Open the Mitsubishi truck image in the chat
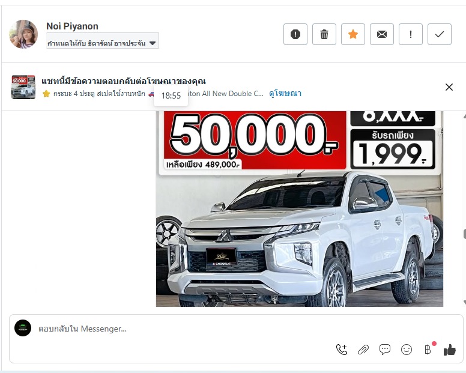The image size is (466, 373). [x=300, y=208]
